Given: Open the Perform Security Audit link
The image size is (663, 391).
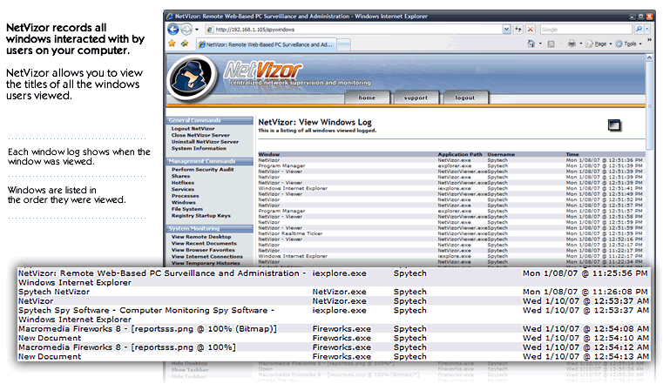Looking at the screenshot, I should [x=201, y=168].
